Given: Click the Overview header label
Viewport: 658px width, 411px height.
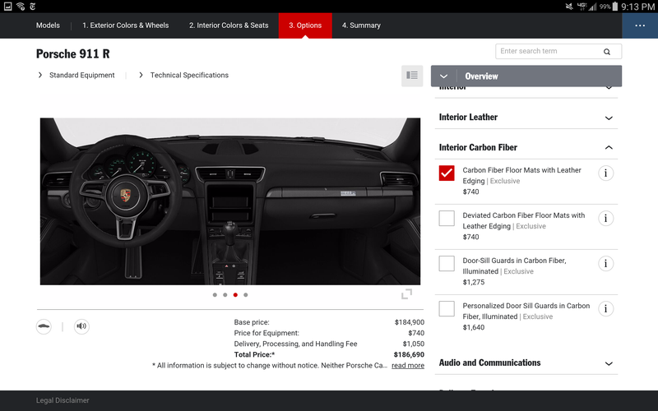Looking at the screenshot, I should [x=481, y=76].
